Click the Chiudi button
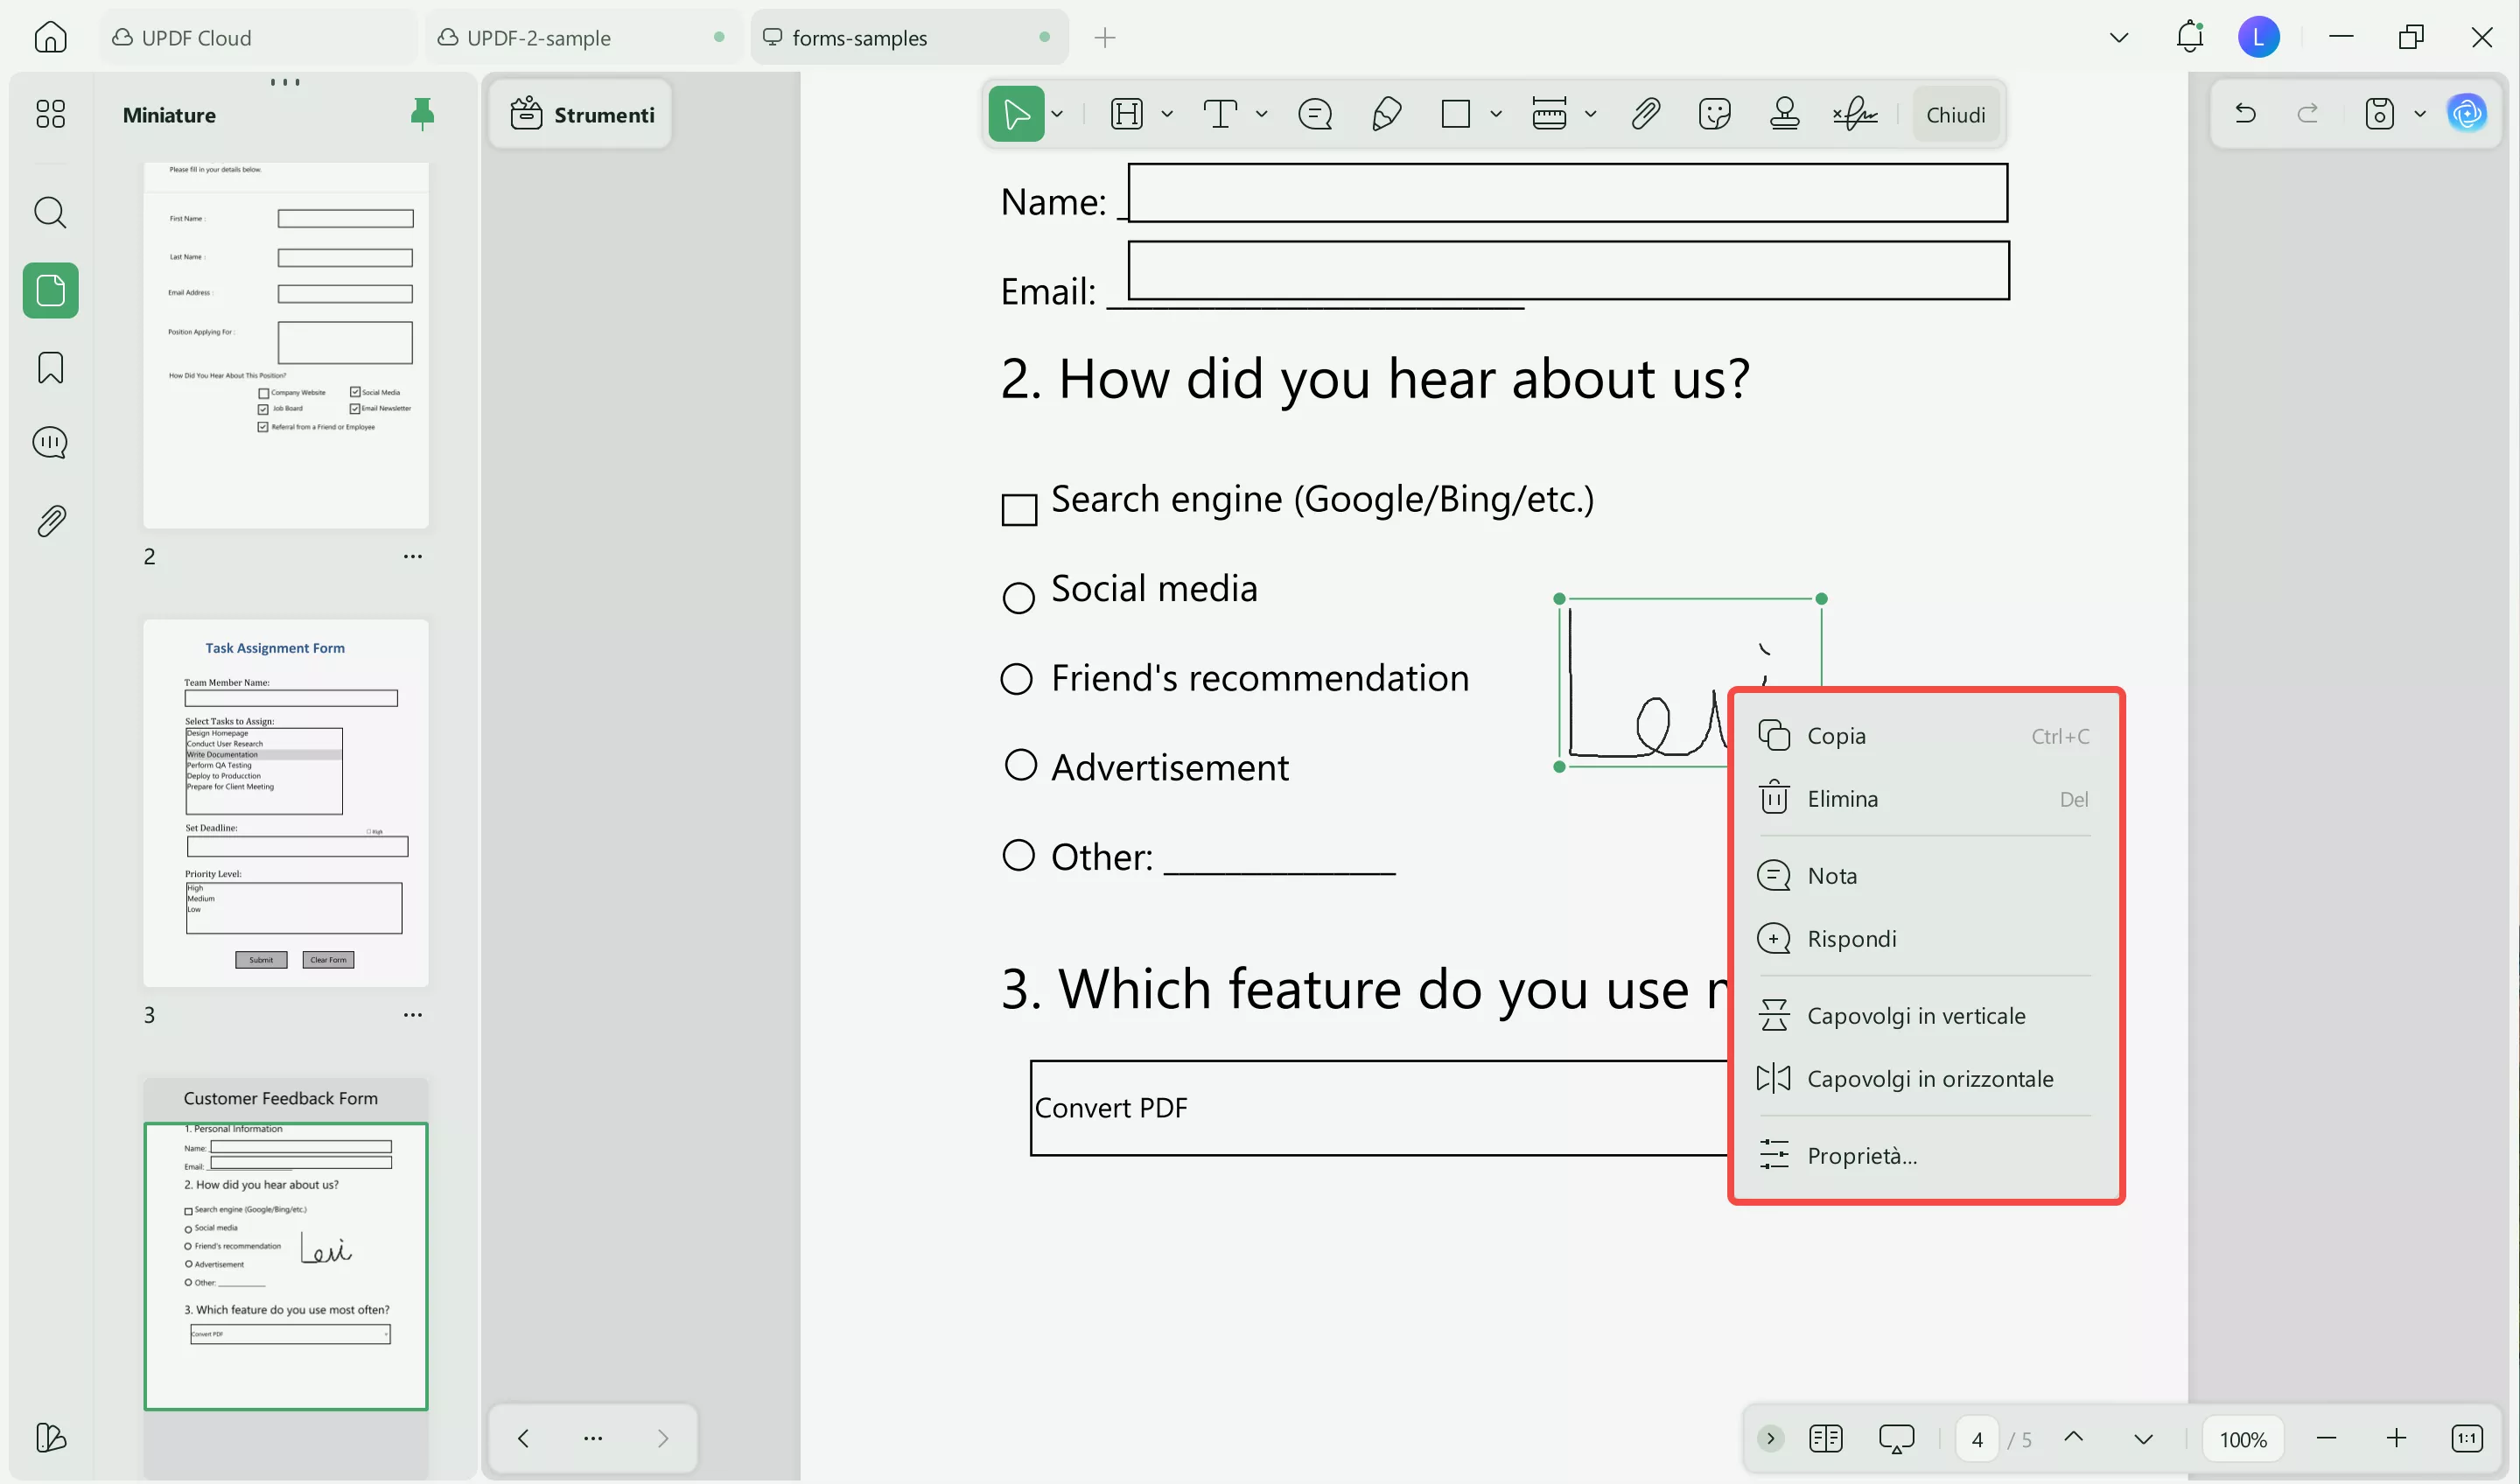2520x1484 pixels. coord(1955,115)
